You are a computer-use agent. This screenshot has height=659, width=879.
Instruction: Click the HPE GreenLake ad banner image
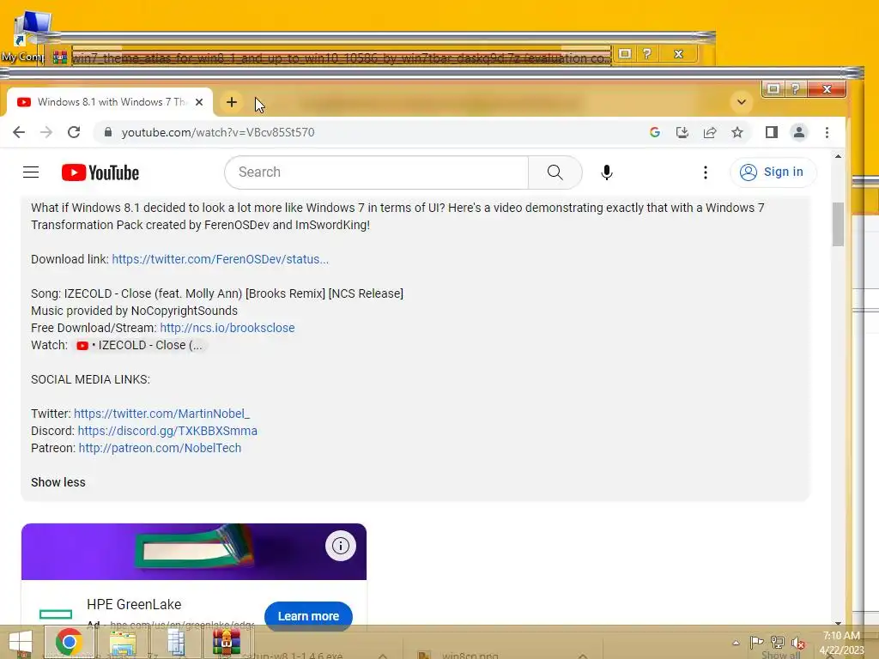point(194,552)
